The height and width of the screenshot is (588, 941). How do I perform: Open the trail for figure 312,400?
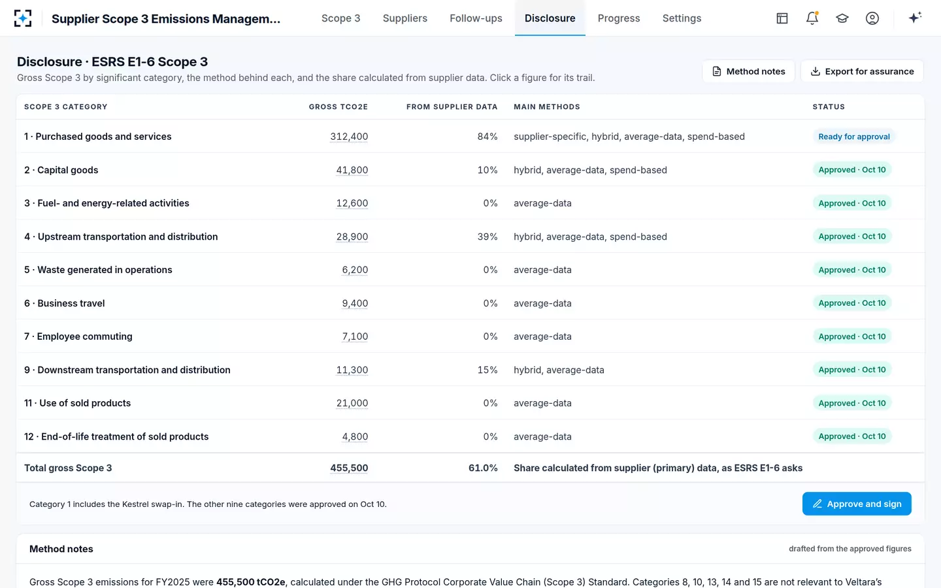349,137
